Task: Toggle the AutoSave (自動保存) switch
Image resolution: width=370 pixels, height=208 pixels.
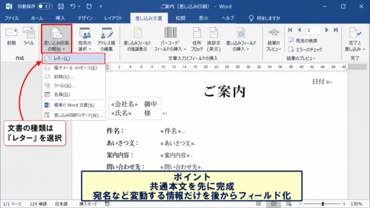Action: [x=45, y=6]
